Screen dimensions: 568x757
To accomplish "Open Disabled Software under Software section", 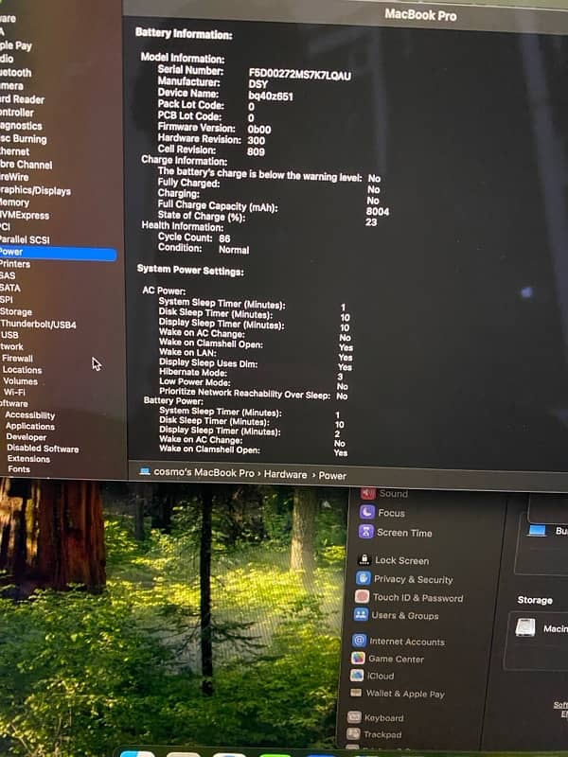I will pos(43,449).
